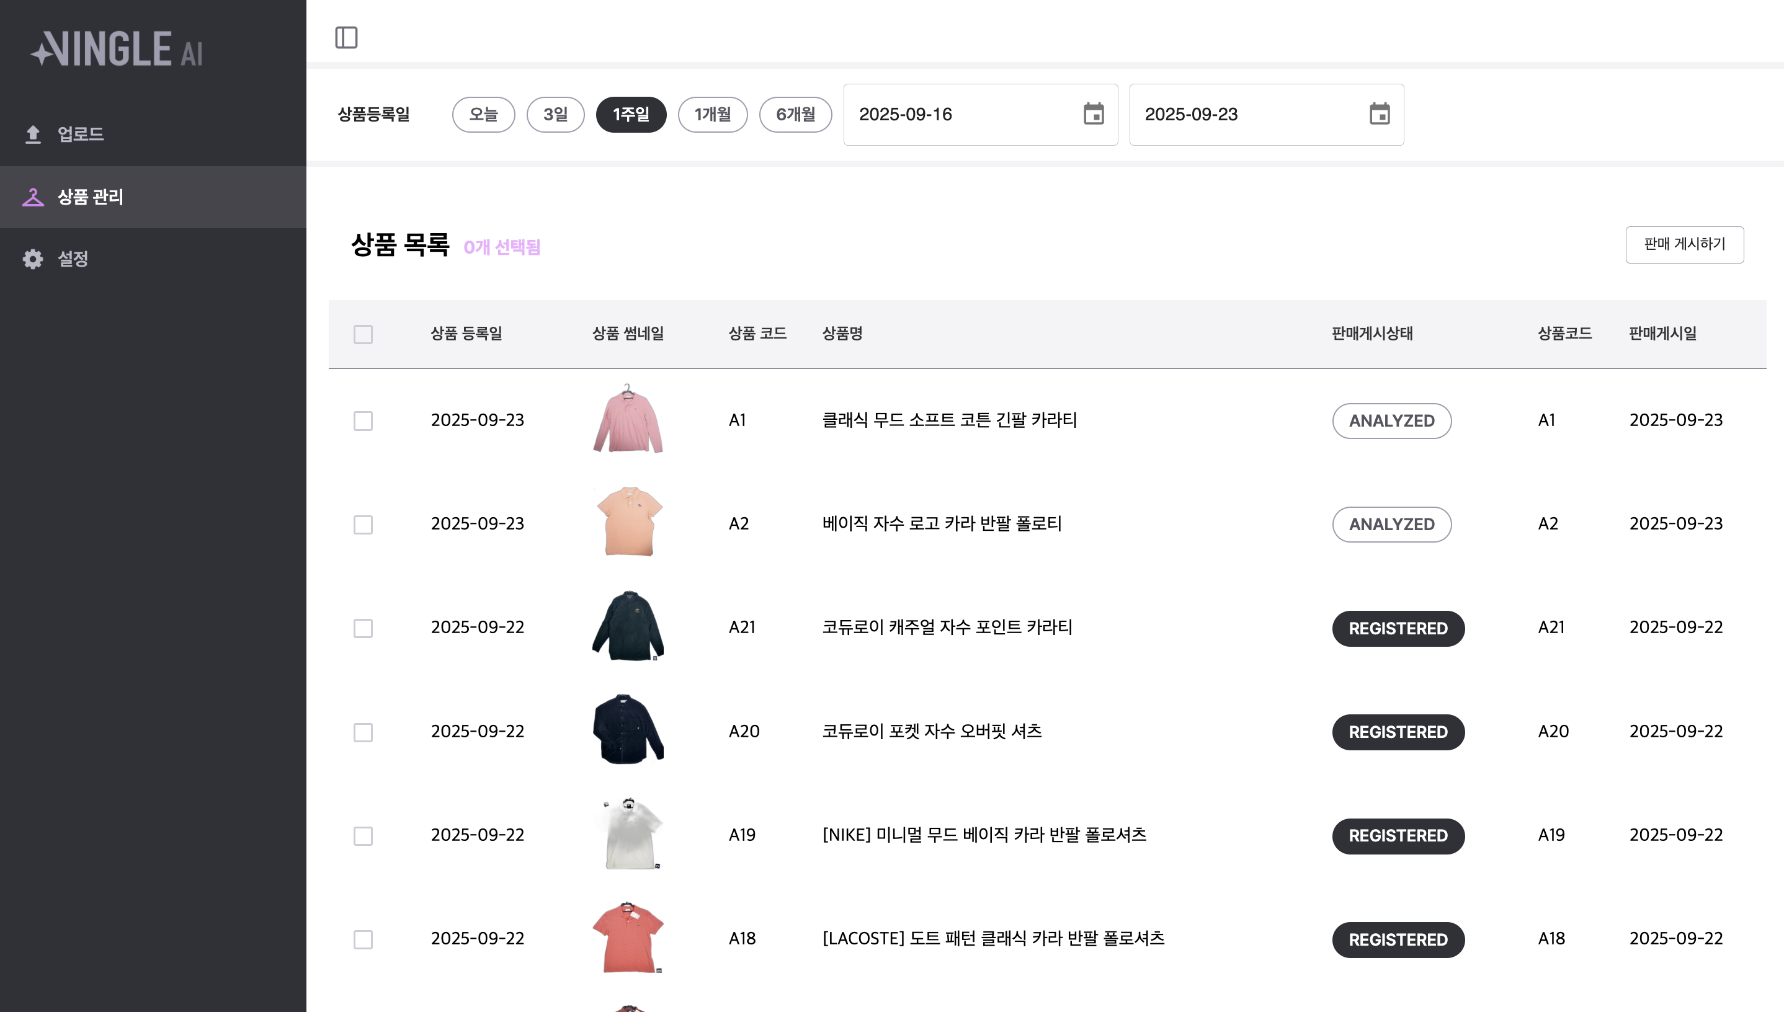
Task: Select the 6개월 period filter
Action: [795, 114]
